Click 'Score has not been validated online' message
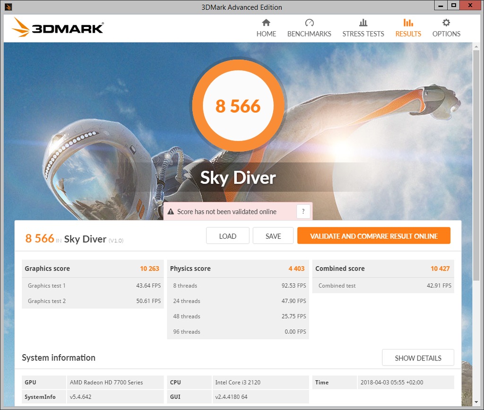484x410 pixels. (x=226, y=212)
